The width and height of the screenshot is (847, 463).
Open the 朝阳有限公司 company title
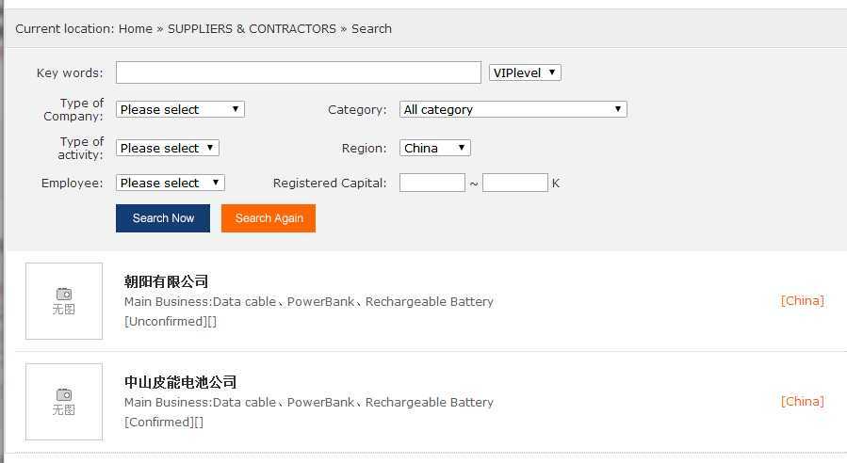pos(167,281)
